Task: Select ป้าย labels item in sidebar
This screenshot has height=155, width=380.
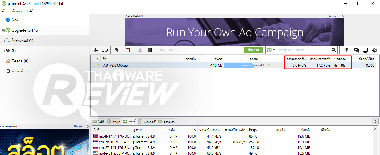Action: click(14, 51)
